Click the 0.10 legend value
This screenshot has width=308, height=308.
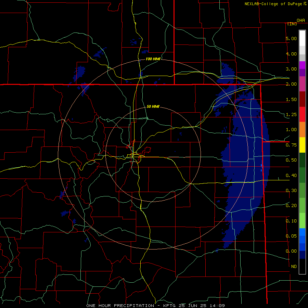(291, 221)
